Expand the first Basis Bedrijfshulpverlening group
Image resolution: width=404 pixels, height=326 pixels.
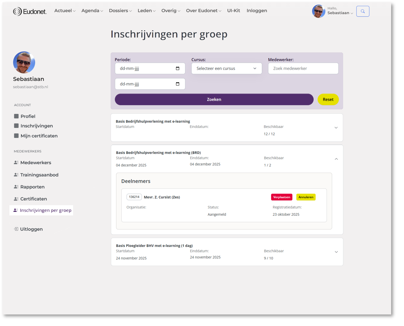tap(336, 128)
